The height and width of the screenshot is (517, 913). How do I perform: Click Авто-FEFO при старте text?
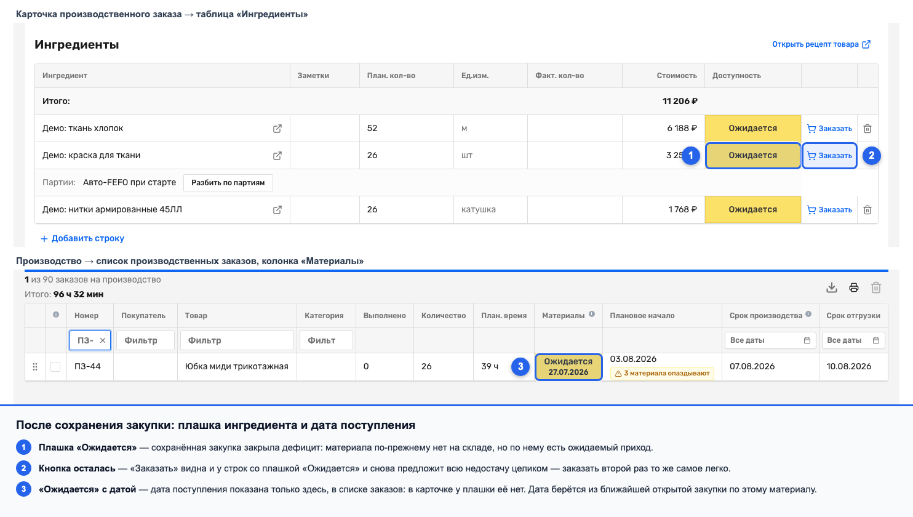pyautogui.click(x=129, y=183)
